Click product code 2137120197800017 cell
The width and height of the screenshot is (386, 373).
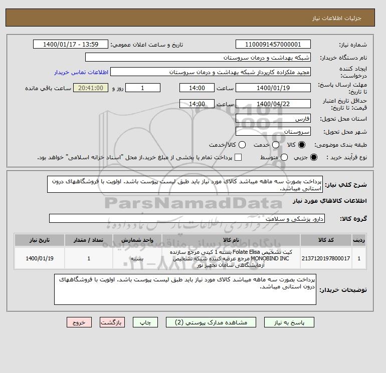[326, 258]
